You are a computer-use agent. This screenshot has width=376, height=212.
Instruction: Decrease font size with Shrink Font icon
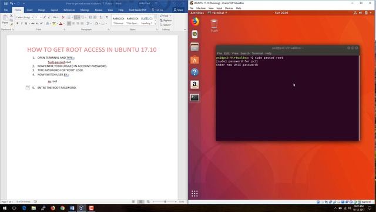tap(49, 17)
